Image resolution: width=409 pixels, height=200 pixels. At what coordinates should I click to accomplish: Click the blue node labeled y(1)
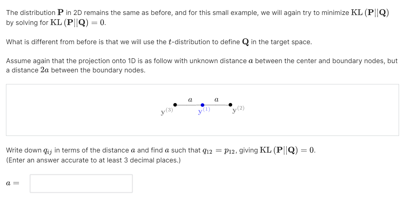point(203,105)
